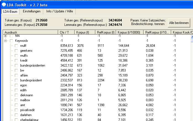Sort by Korpus (f) column header
The image size is (193, 121).
click(85, 32)
